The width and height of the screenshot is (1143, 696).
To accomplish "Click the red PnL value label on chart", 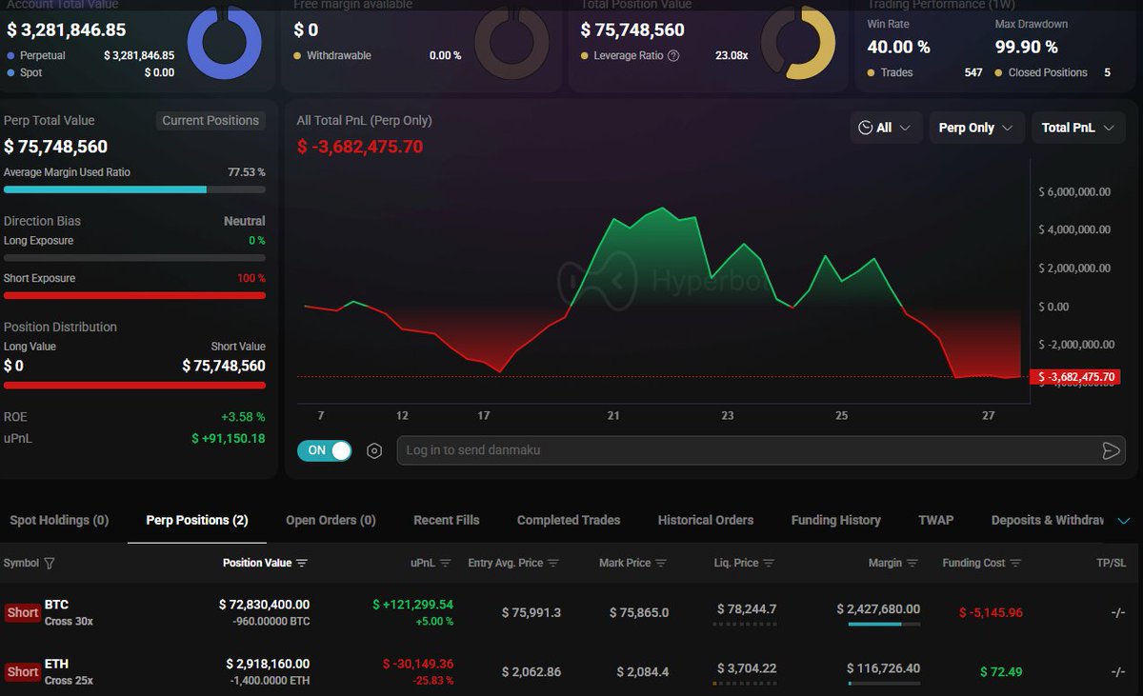I will coord(1073,377).
